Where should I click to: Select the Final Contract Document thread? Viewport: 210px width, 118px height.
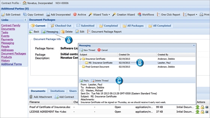(x=97, y=67)
